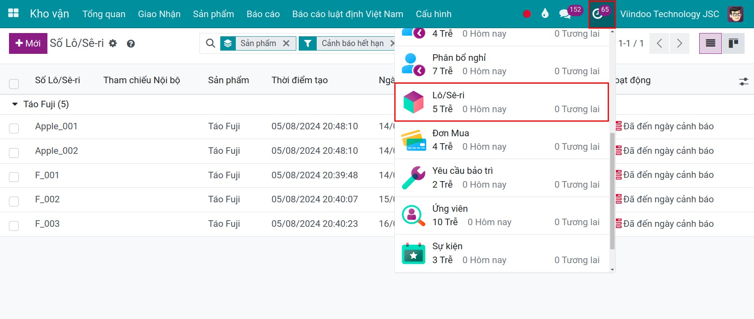Toggle the activities clock icon with 65
The width and height of the screenshot is (754, 319).
pos(602,14)
